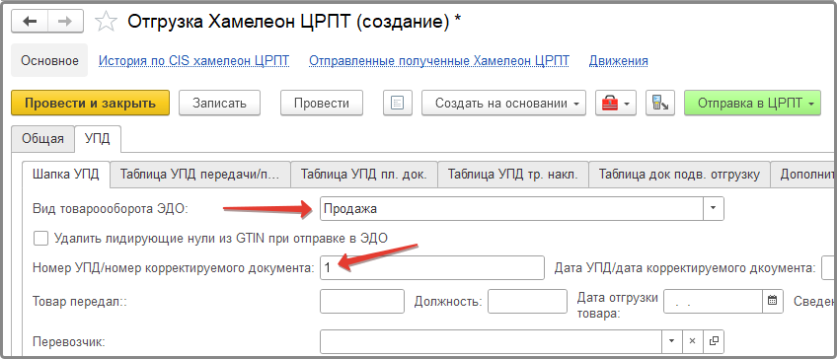Open the Отправка в ЦРПТ dropdown
Viewport: 837px width, 359px height.
click(753, 103)
